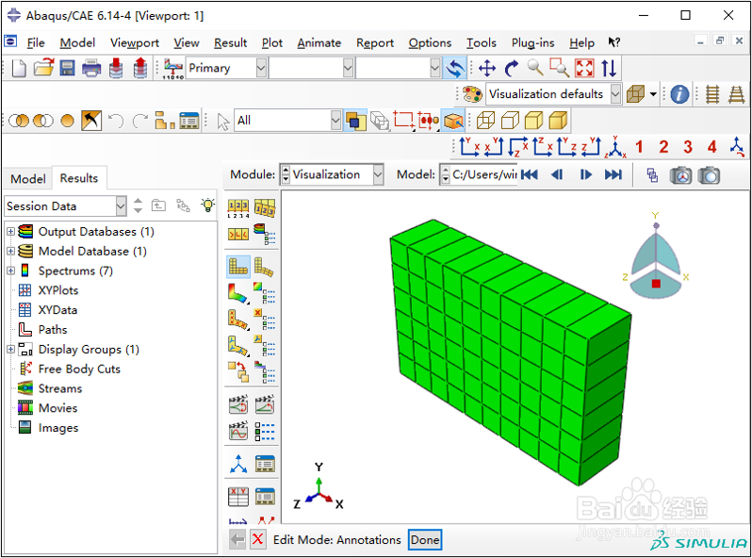Print the viewport with the printer icon

[91, 68]
